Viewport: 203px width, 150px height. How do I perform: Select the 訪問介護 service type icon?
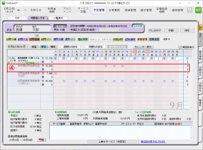[11, 39]
